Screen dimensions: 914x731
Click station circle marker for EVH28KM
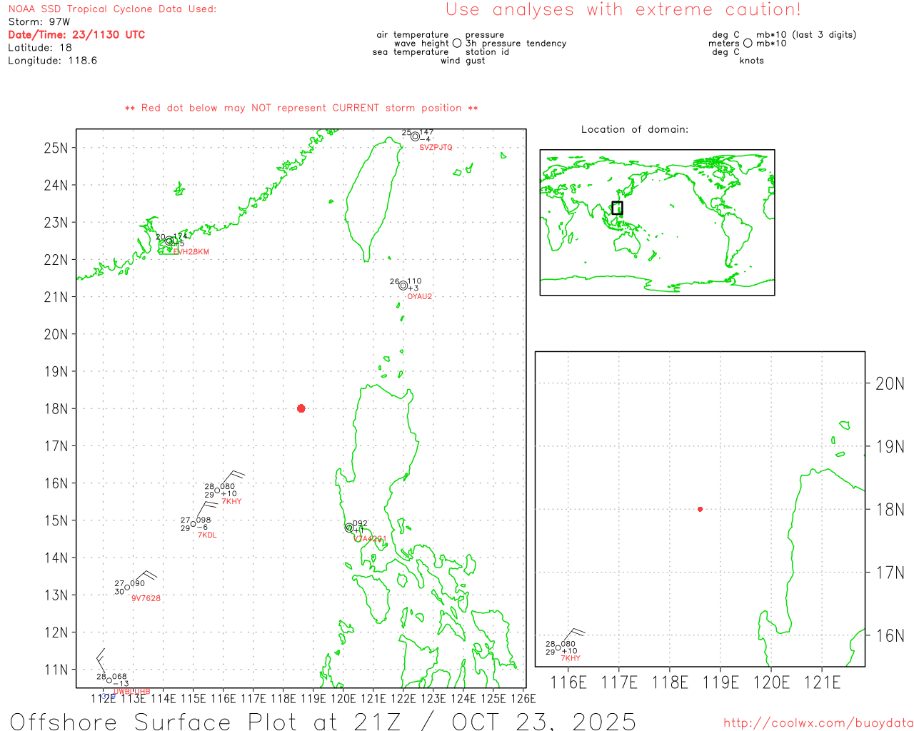pyautogui.click(x=169, y=241)
